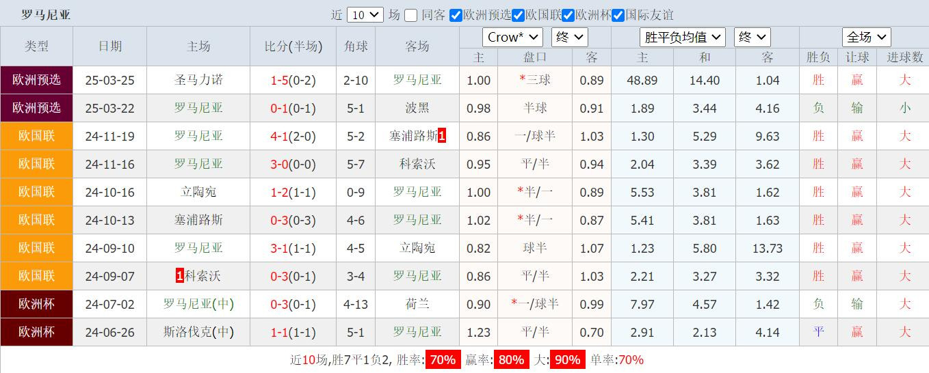The width and height of the screenshot is (929, 373).
Task: Open 斯洛伐克(中) team link
Action: coord(198,332)
